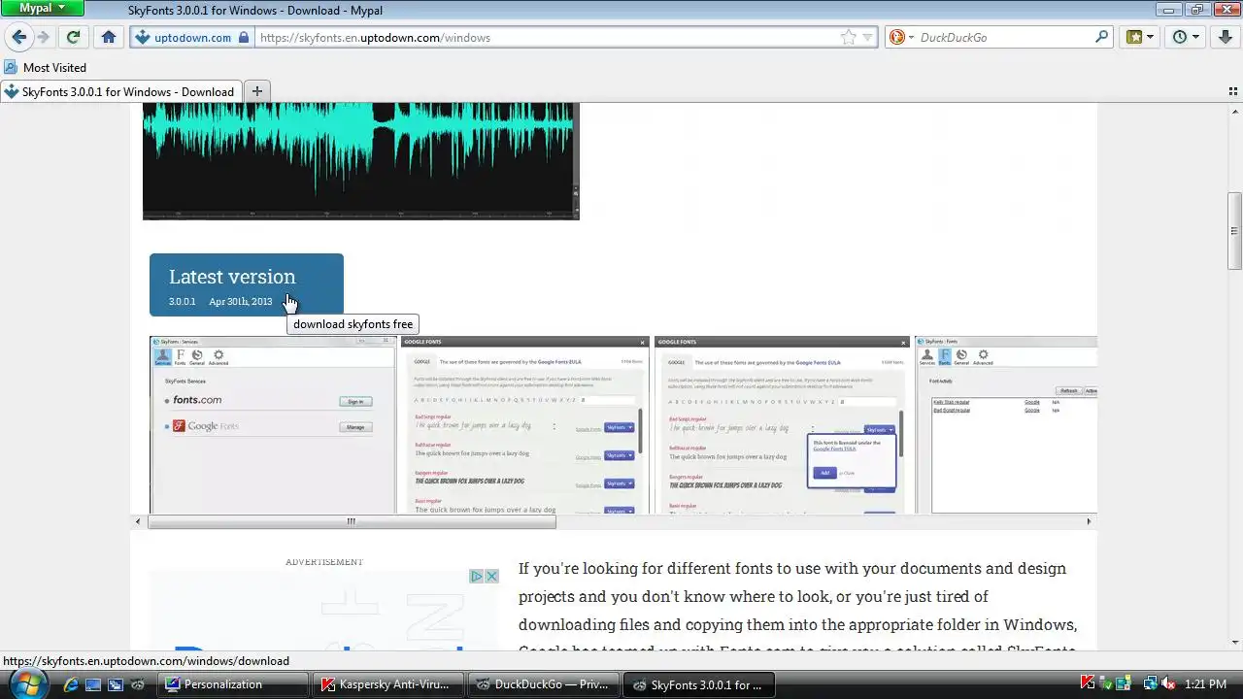This screenshot has width=1243, height=699.
Task: Go back to the previous page
Action: pyautogui.click(x=19, y=37)
